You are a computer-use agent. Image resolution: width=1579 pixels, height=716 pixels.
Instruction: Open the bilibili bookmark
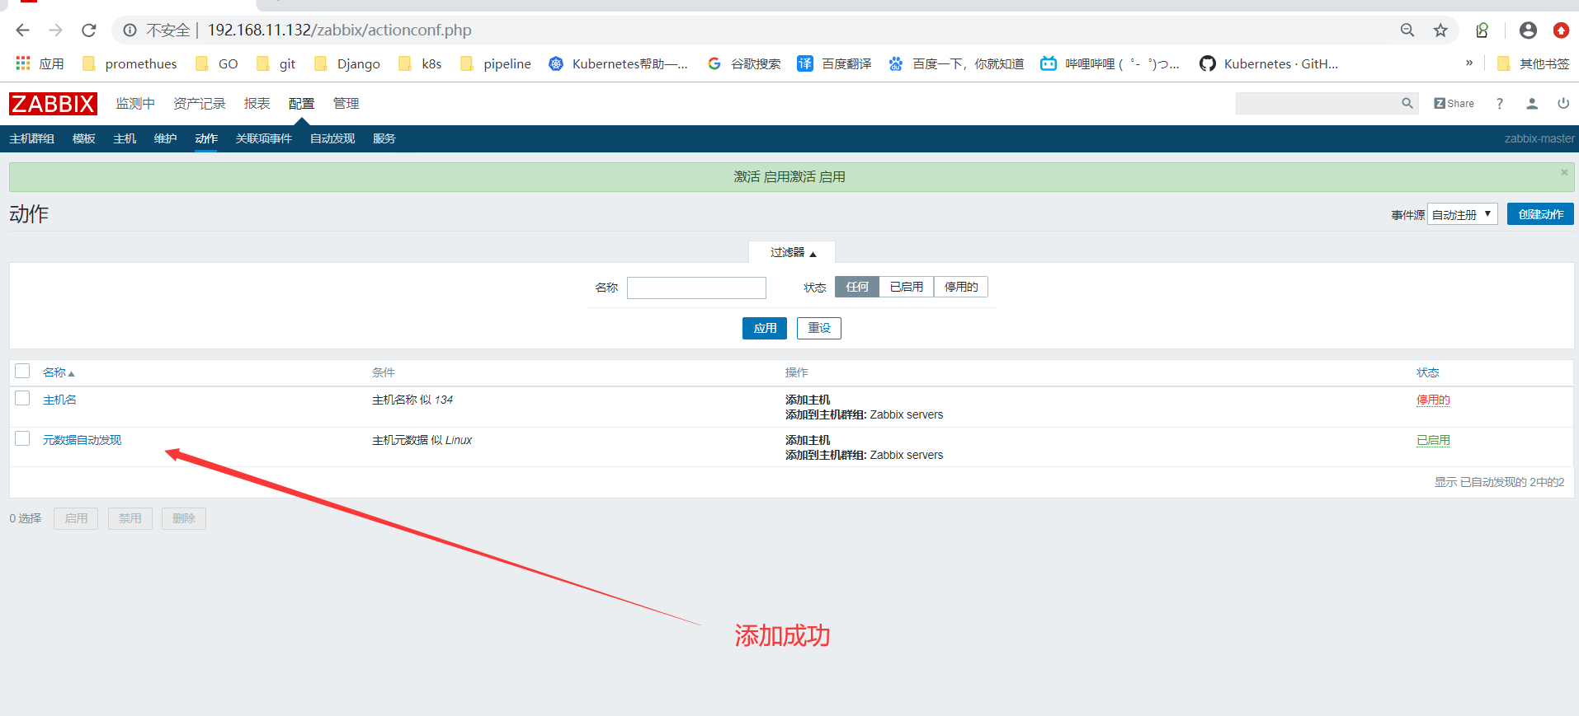click(x=1110, y=63)
